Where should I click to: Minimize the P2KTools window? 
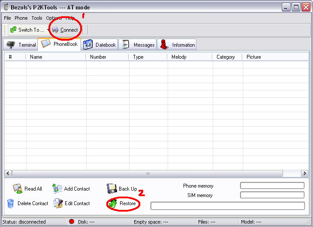pyautogui.click(x=286, y=7)
